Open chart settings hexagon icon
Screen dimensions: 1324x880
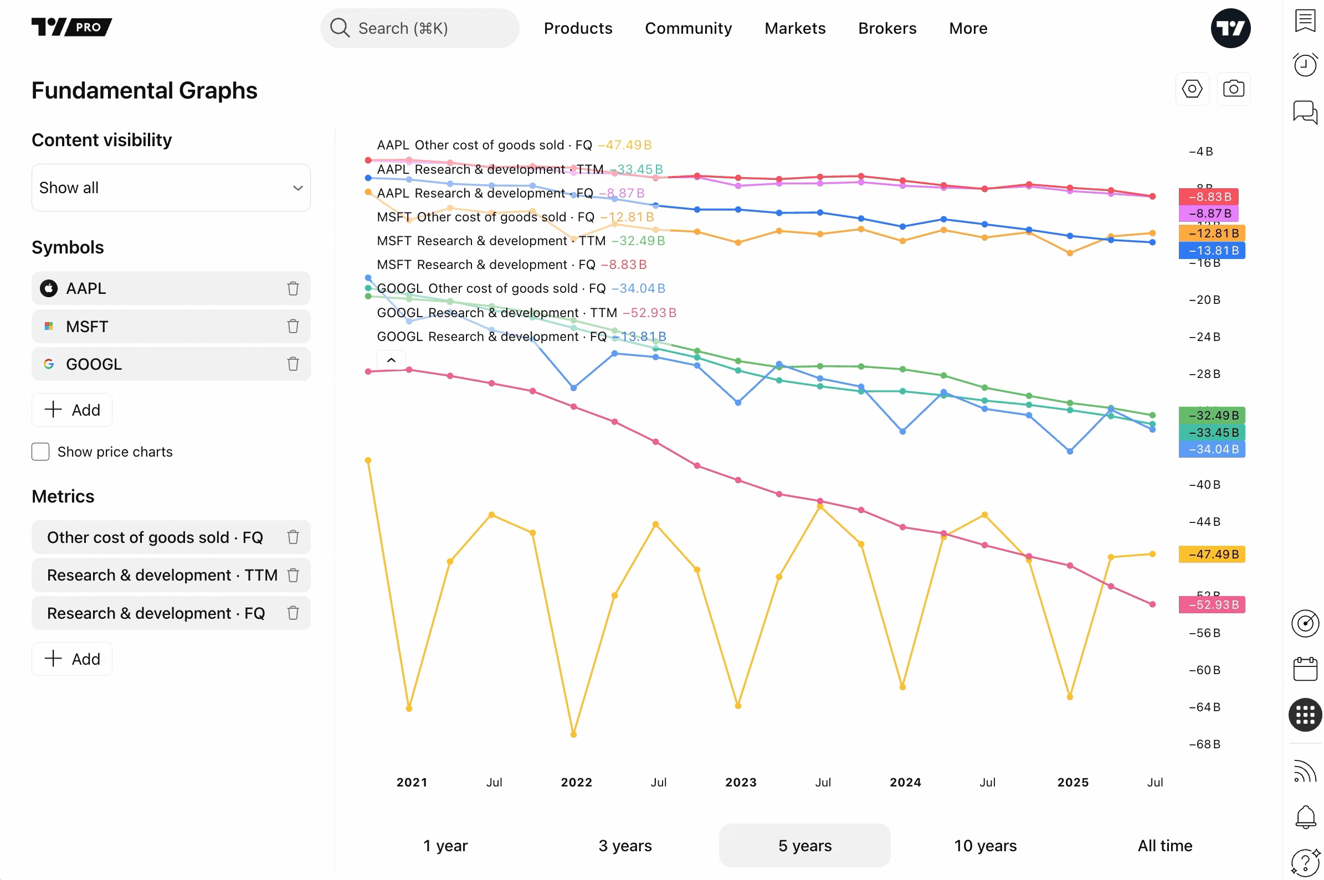point(1192,89)
